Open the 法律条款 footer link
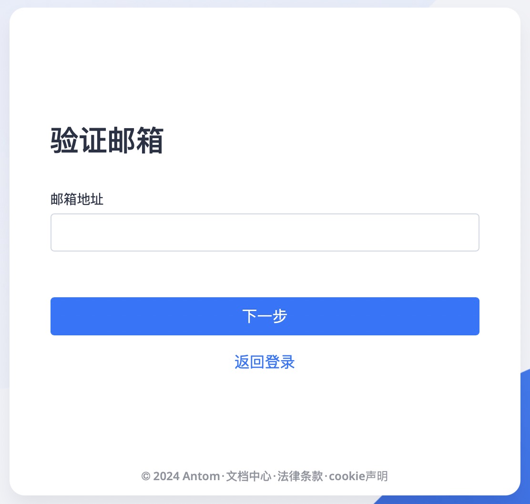Image resolution: width=530 pixels, height=504 pixels. pyautogui.click(x=300, y=476)
